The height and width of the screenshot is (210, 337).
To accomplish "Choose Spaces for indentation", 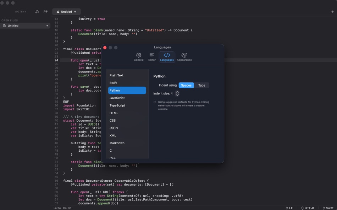I will pyautogui.click(x=186, y=85).
